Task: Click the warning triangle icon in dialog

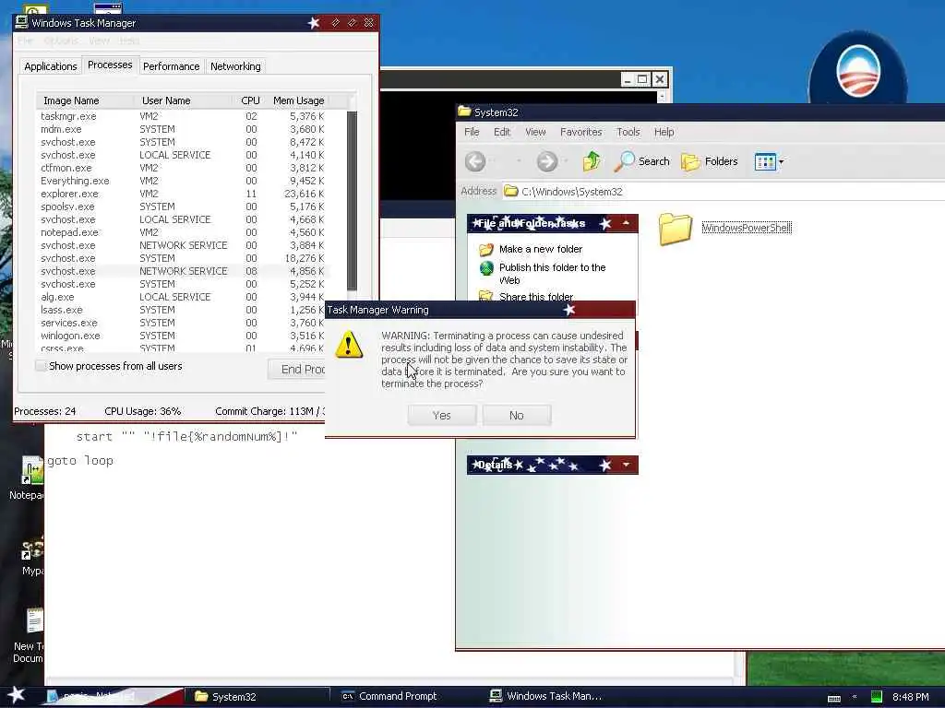Action: (348, 345)
